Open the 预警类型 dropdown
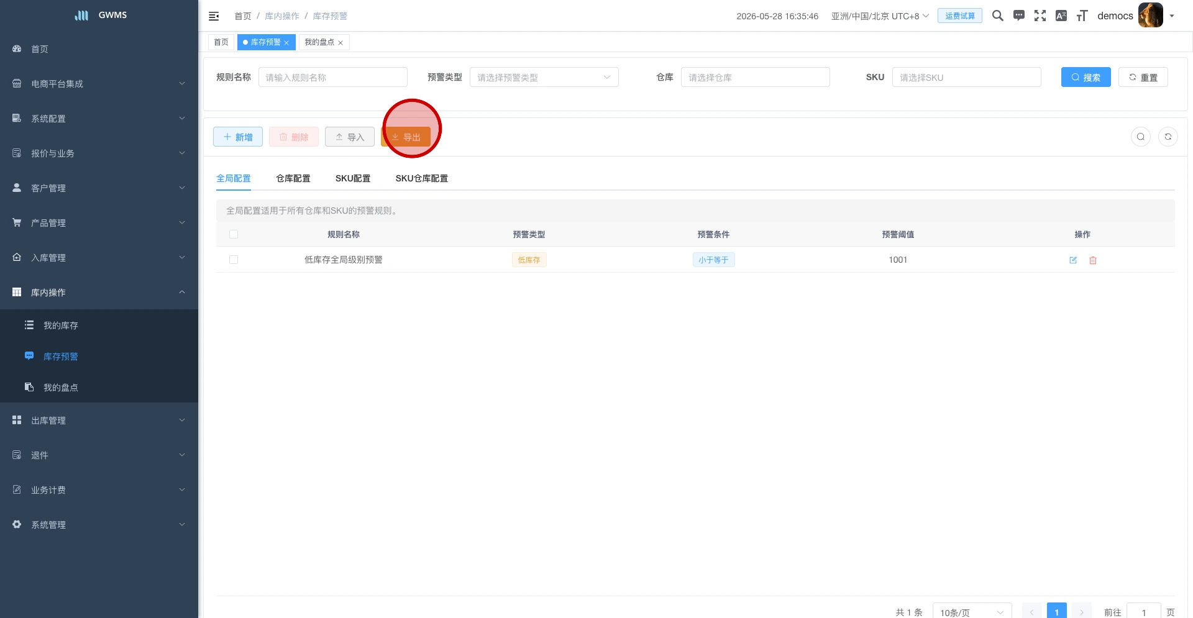 click(544, 77)
